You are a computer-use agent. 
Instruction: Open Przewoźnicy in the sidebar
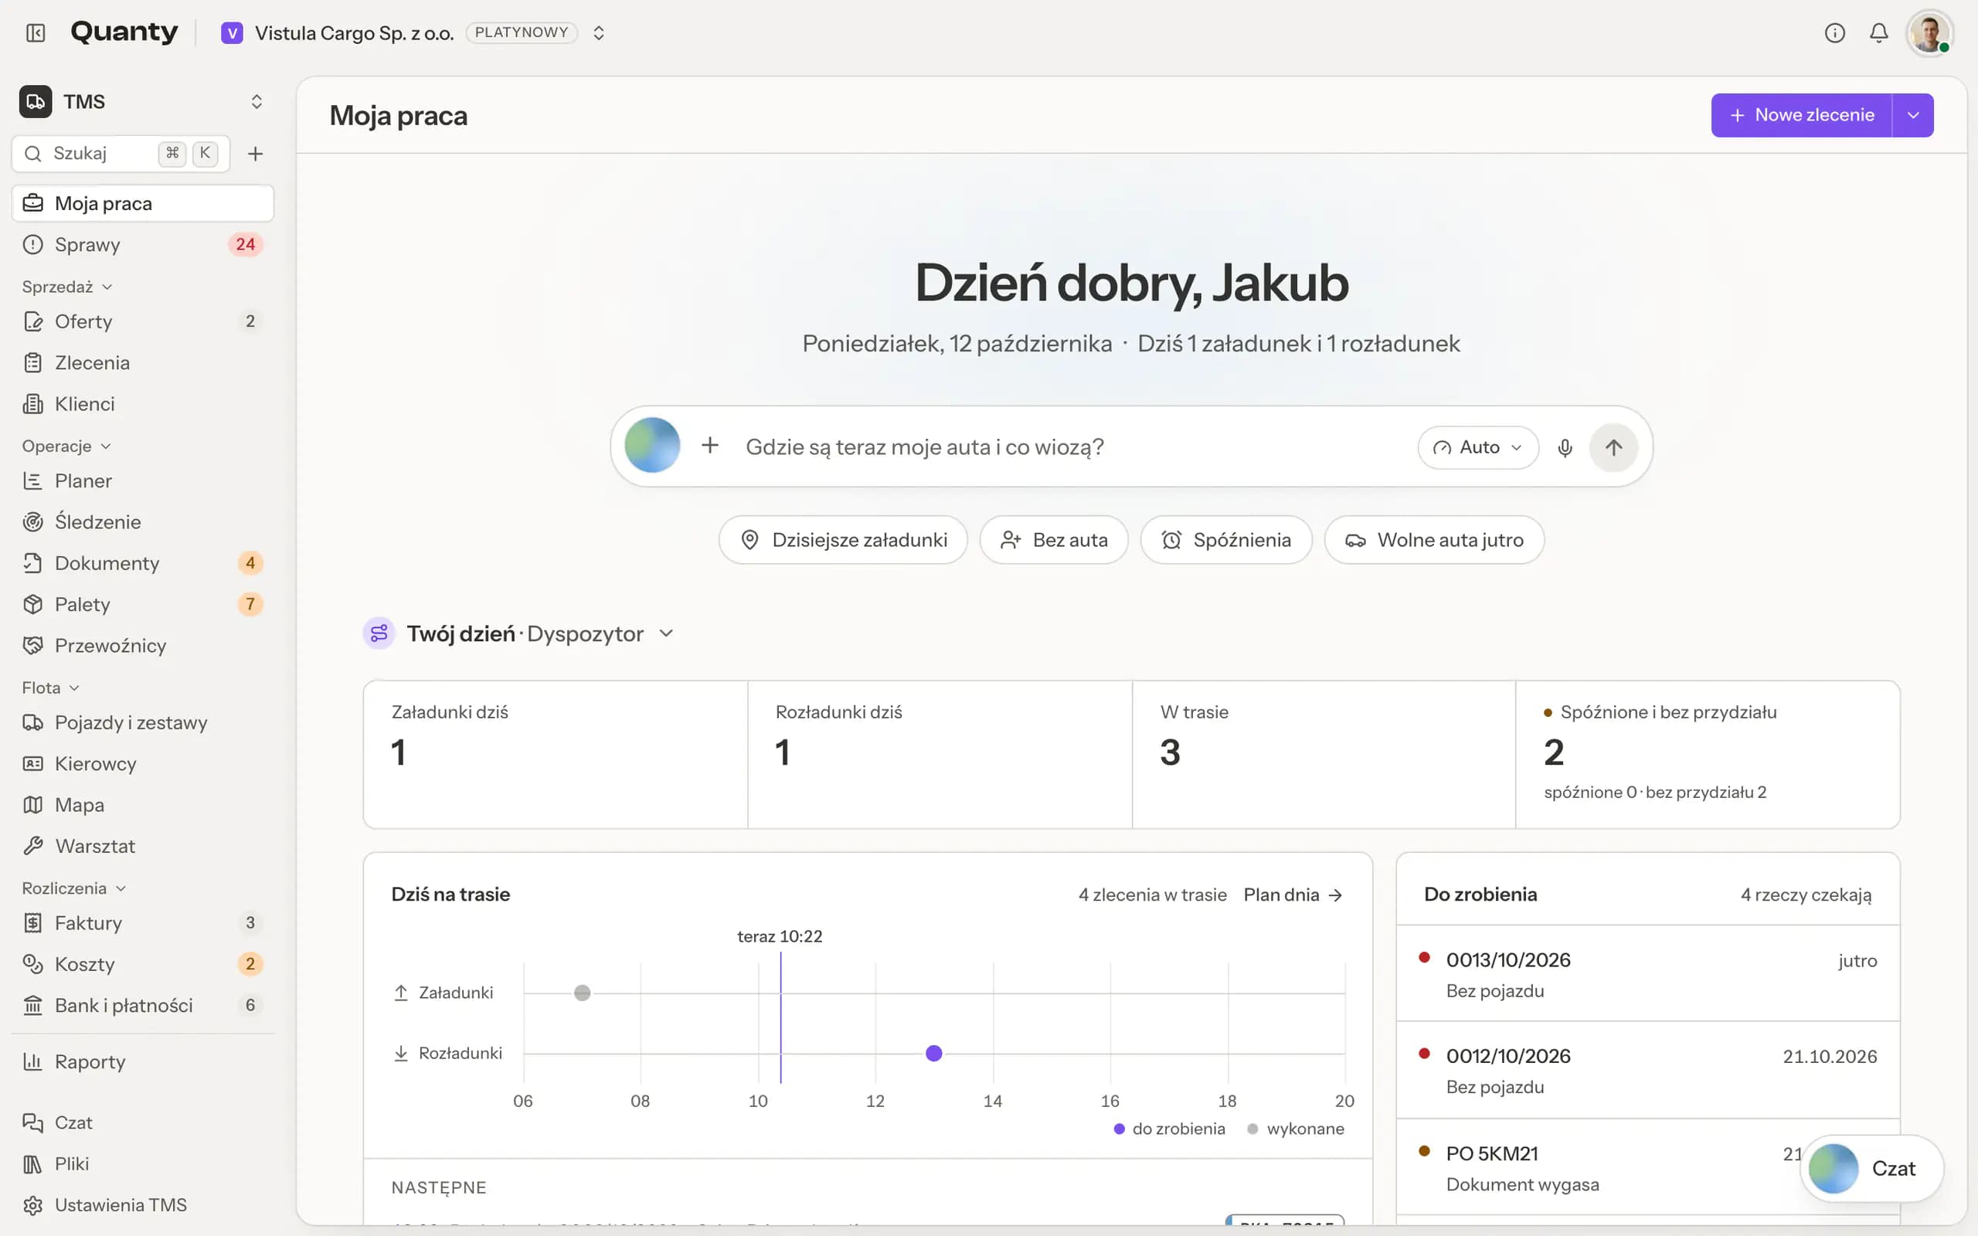(142, 645)
